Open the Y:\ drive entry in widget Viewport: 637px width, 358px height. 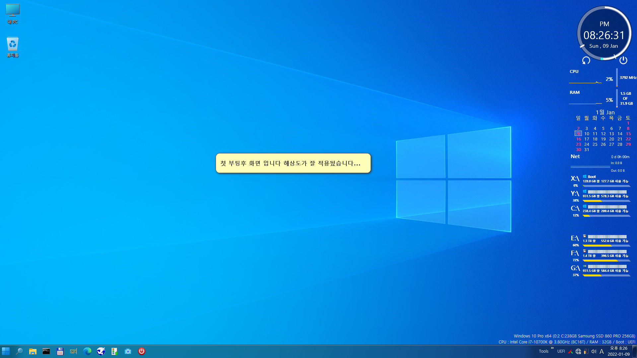coord(601,196)
